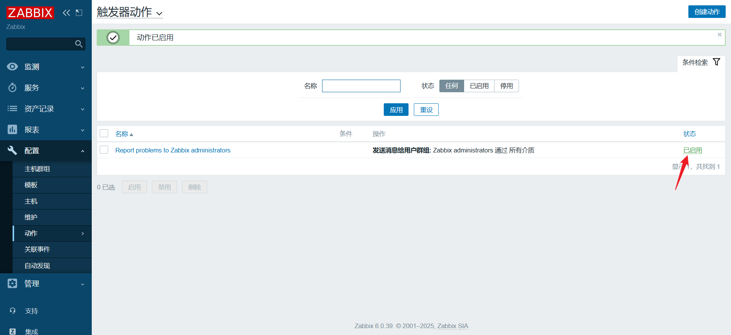731x335 pixels.
Task: Click the filter funnel icon
Action: point(716,62)
